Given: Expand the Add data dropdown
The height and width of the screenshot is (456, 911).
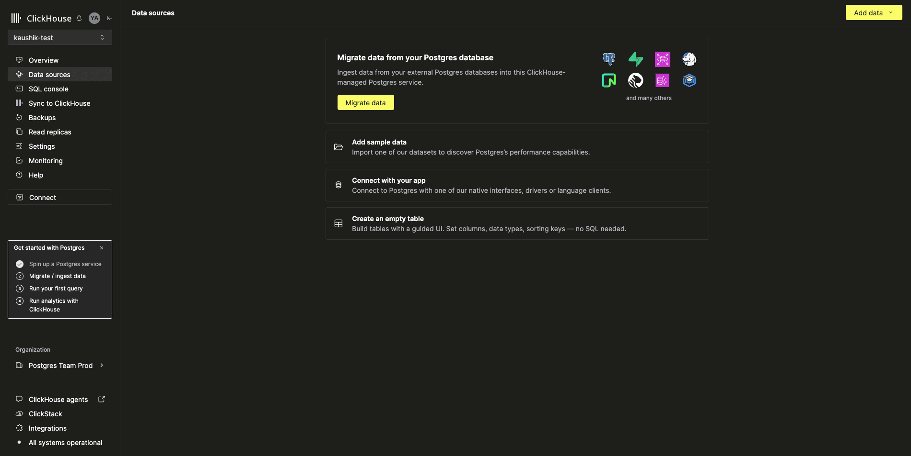Looking at the screenshot, I should [874, 13].
